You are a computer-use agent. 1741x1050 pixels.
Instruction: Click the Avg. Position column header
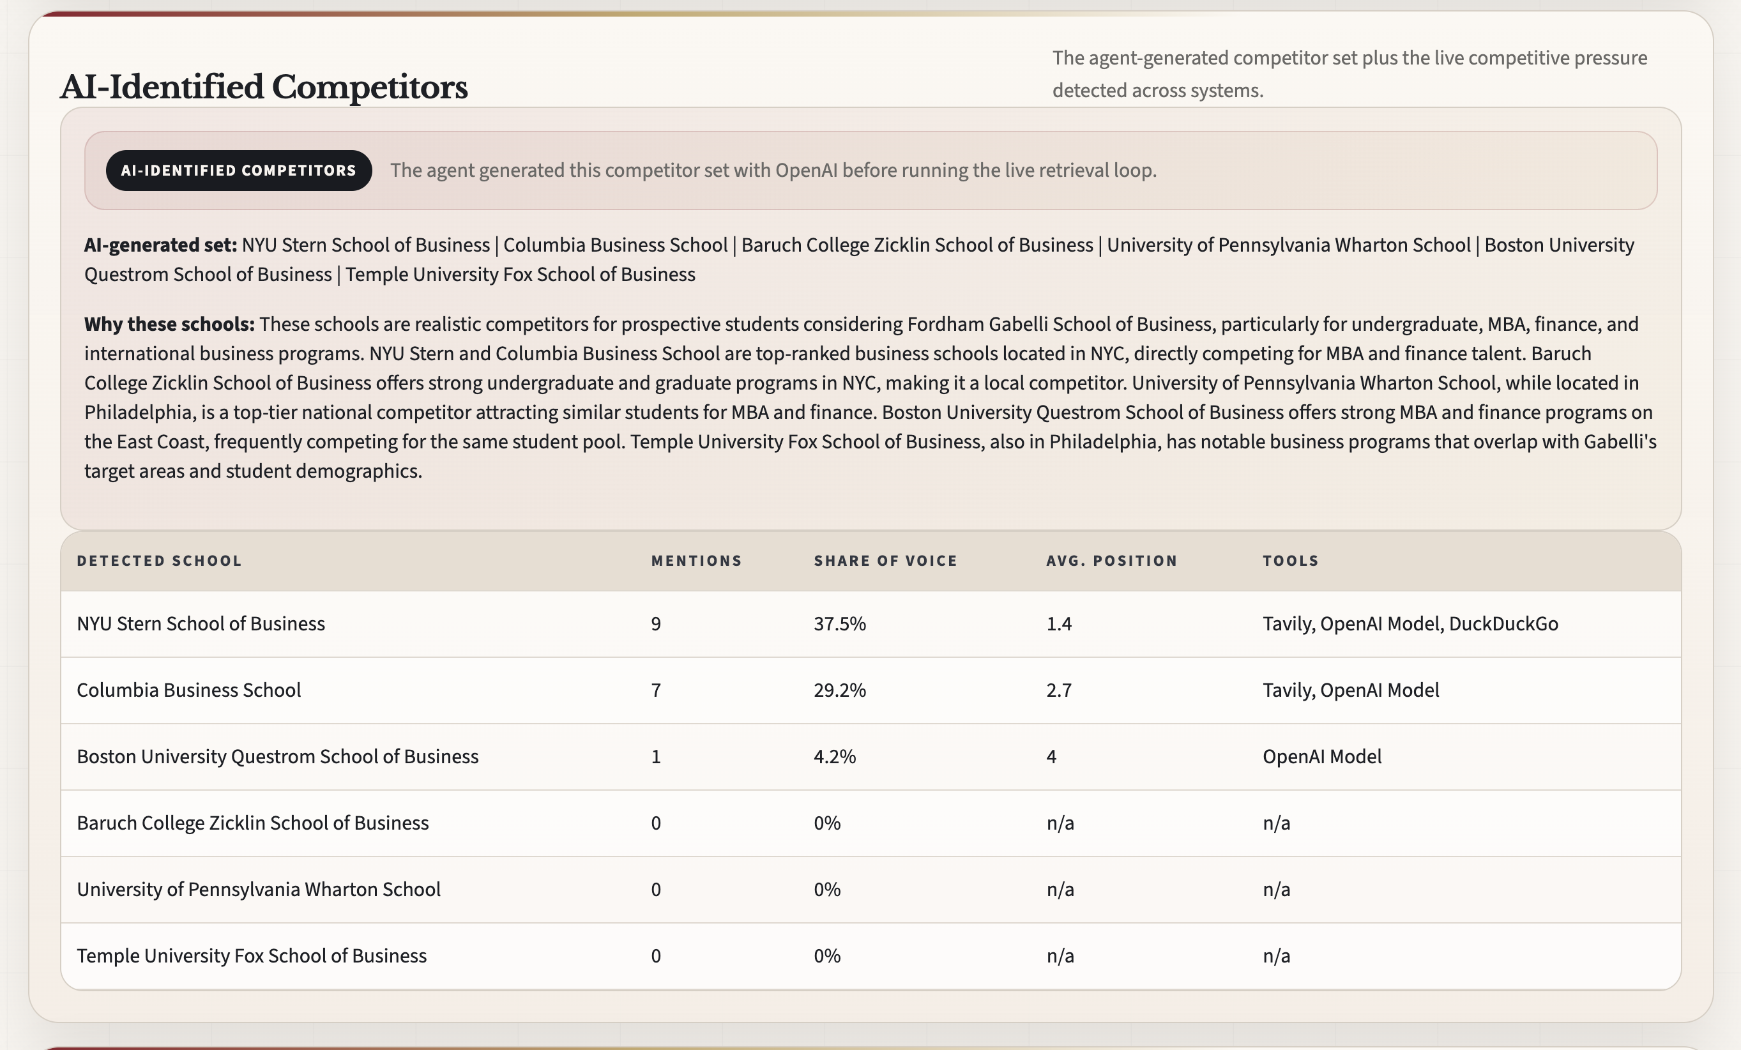(1111, 560)
